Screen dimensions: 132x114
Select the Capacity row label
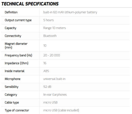(11, 28)
